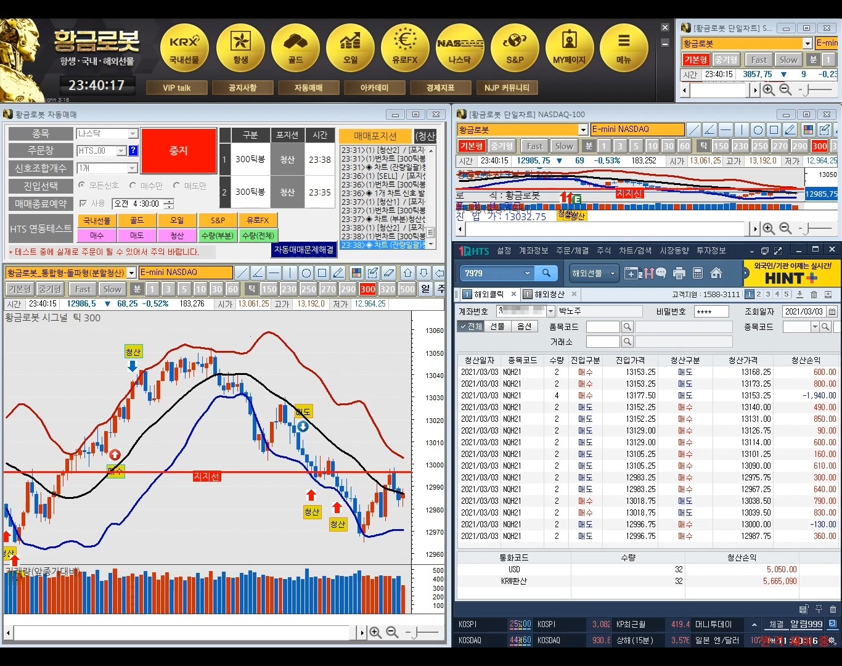Open the 오일 round icon
This screenshot has width=842, height=666.
tap(350, 48)
